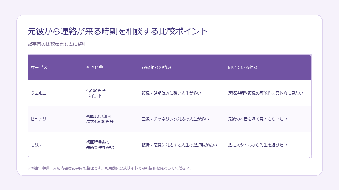Click 初回特典あり 最新条件を確認 cell
The height and width of the screenshot is (190, 339).
point(111,145)
